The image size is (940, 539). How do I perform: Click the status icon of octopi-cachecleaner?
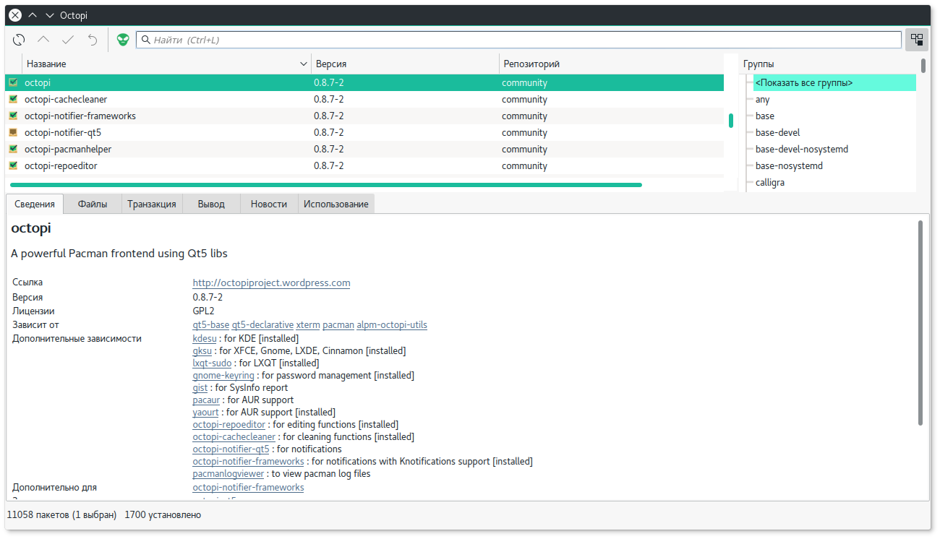(x=13, y=100)
